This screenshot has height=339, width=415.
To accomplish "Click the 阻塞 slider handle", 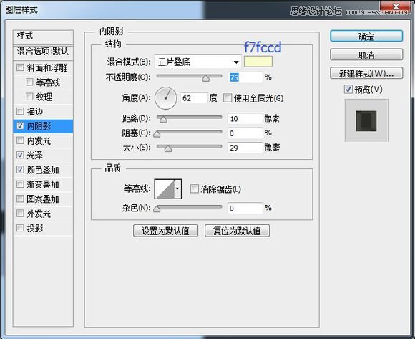I will coord(157,134).
